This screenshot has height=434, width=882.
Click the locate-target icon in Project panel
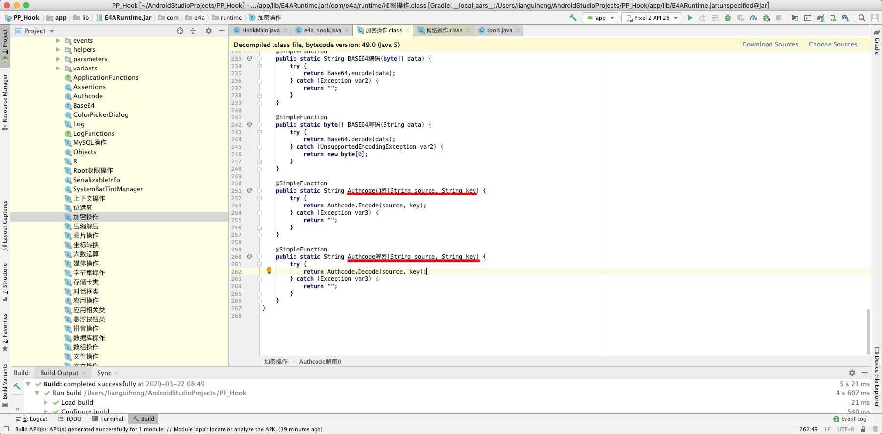click(x=180, y=31)
